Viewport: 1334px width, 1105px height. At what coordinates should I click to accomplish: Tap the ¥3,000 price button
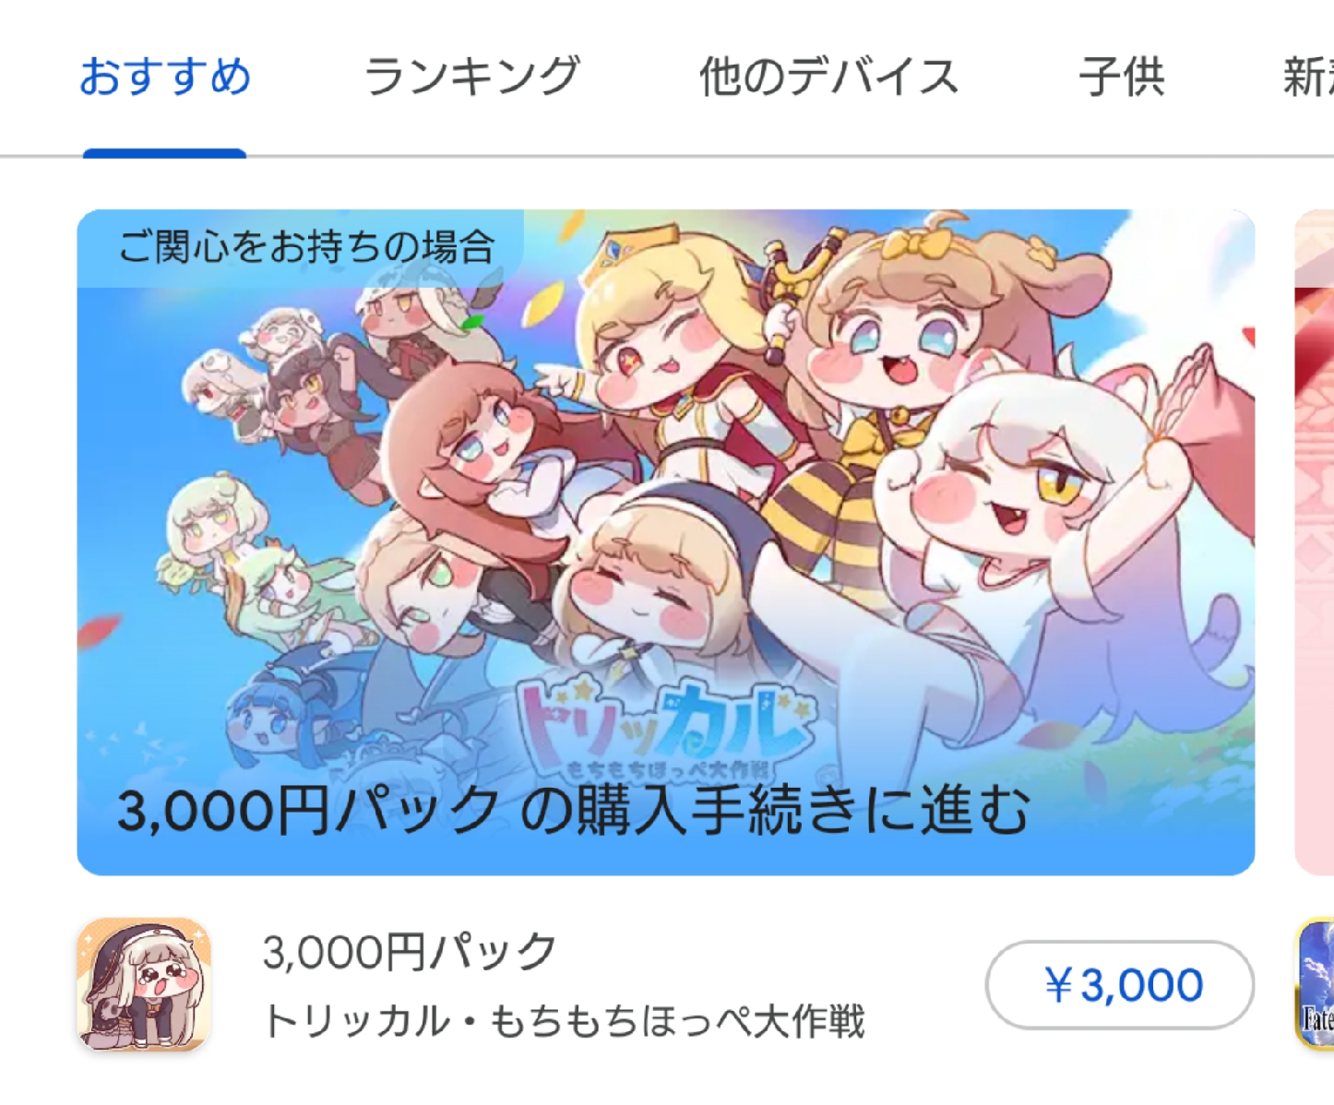1120,985
